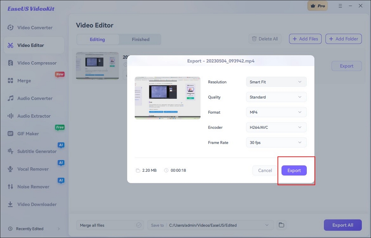Expand the Format MP4 dropdown
The width and height of the screenshot is (371, 238).
[276, 112]
